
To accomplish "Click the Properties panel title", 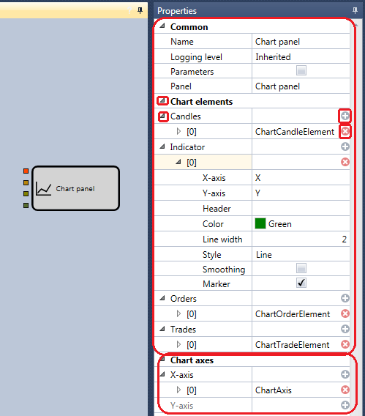I will 177,11.
